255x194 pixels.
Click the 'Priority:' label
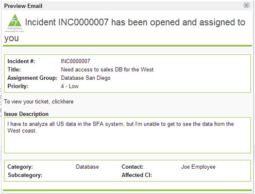click(18, 86)
